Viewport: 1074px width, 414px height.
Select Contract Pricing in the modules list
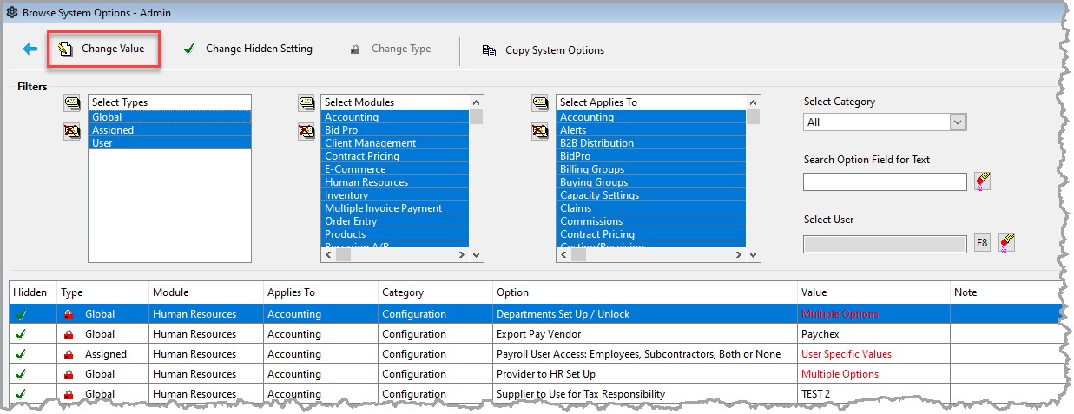pyautogui.click(x=395, y=156)
